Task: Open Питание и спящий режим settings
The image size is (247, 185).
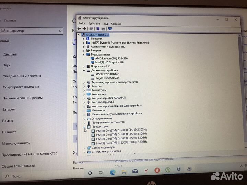Action: click(23, 98)
